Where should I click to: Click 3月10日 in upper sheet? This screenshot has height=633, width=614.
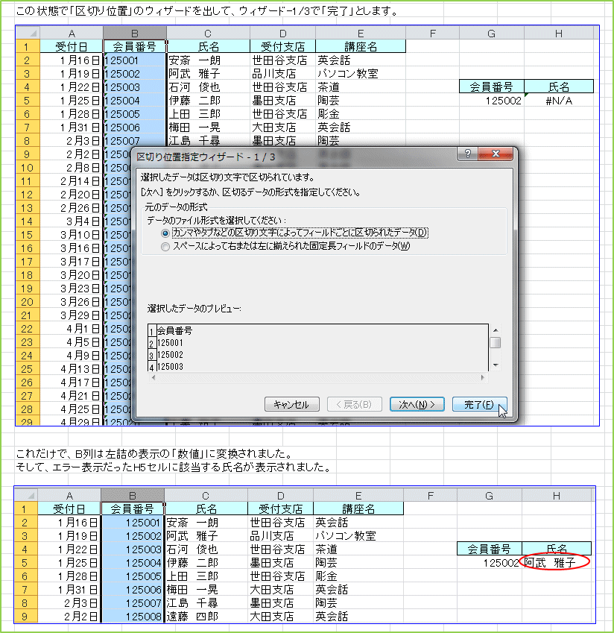pos(72,235)
